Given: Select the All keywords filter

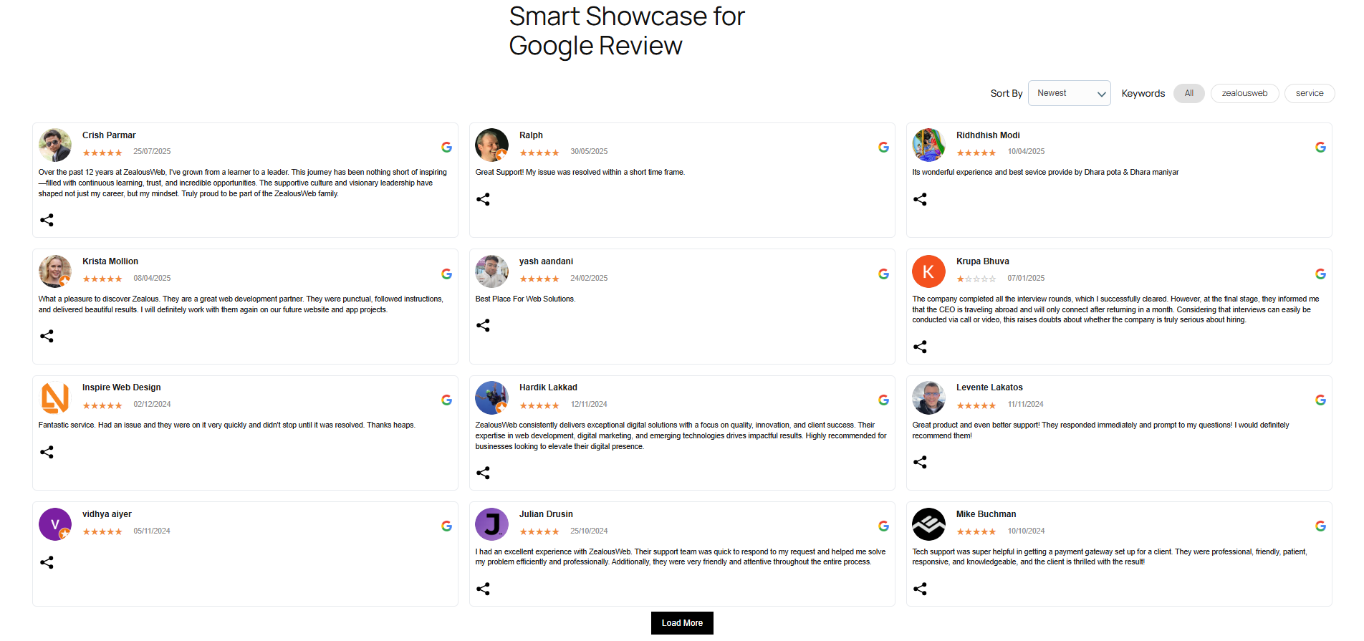Looking at the screenshot, I should [1188, 93].
